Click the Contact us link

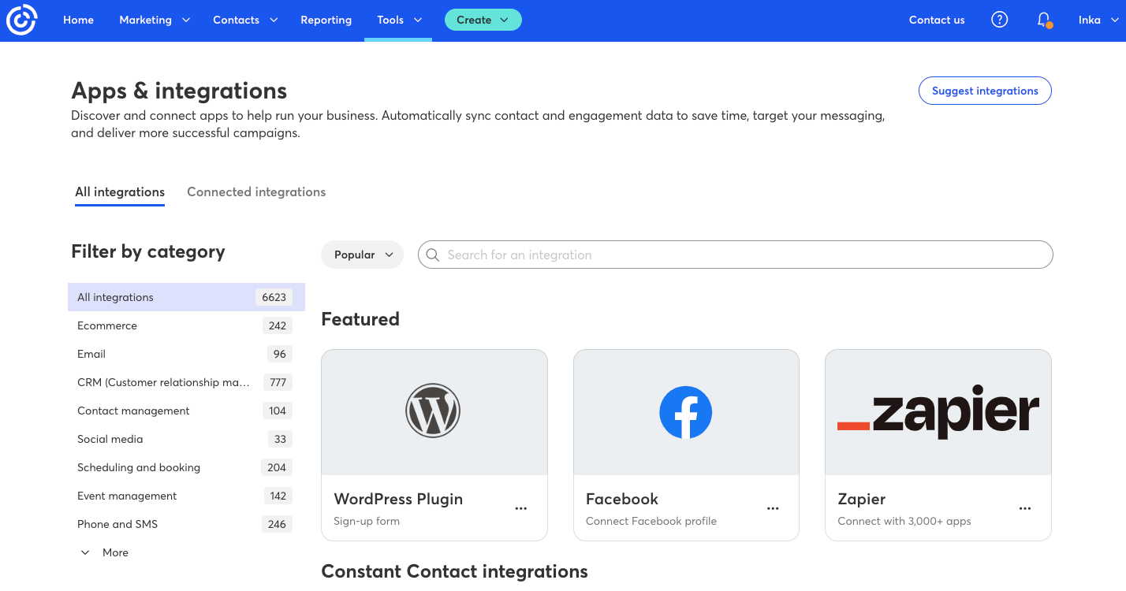[x=937, y=20]
